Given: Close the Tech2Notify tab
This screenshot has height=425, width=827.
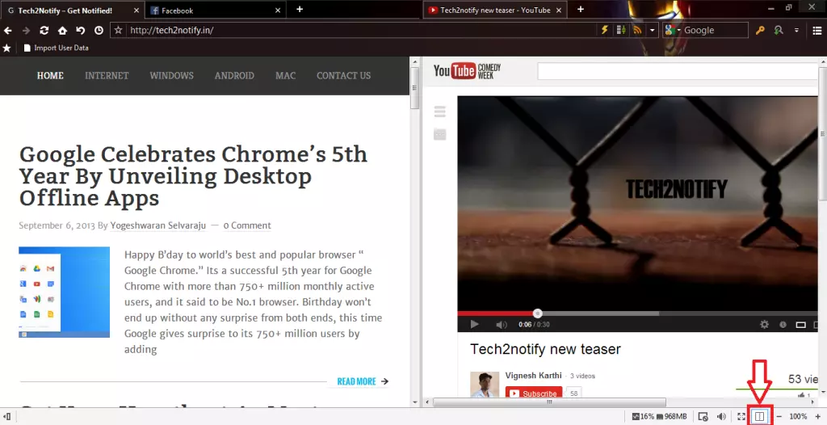Looking at the screenshot, I should 136,10.
